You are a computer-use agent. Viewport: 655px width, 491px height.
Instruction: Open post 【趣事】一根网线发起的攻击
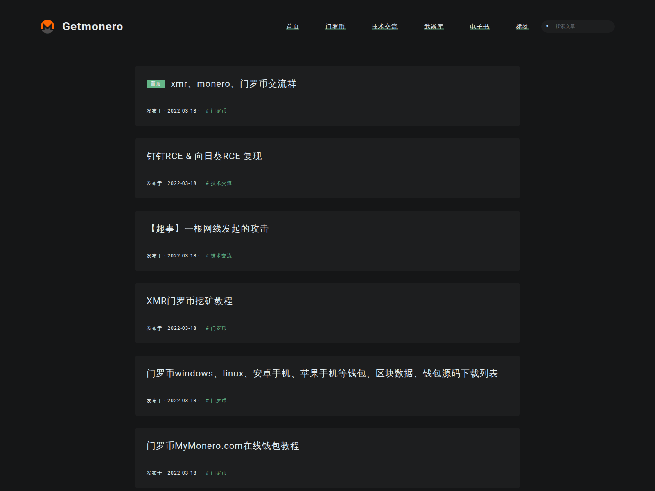tap(208, 229)
